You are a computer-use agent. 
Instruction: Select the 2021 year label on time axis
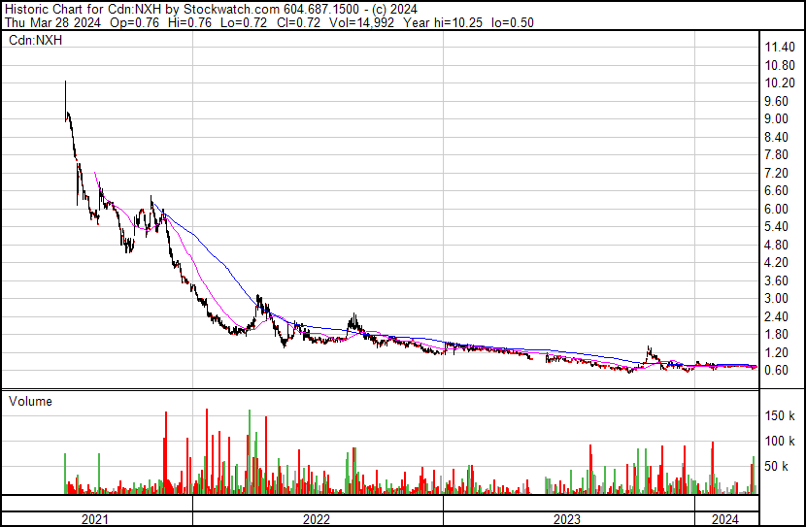(94, 519)
